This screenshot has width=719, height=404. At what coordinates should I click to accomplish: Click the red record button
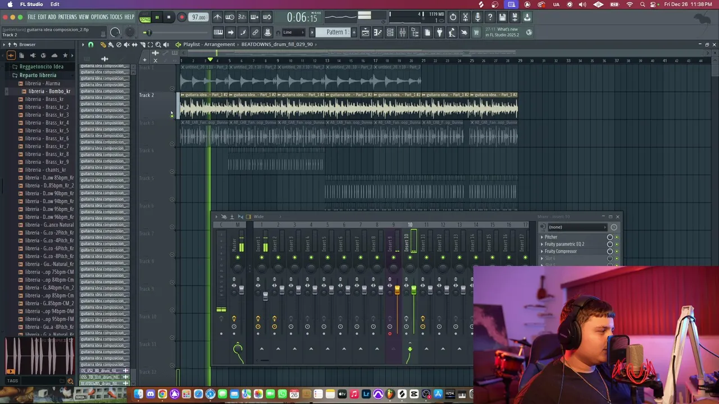(181, 17)
